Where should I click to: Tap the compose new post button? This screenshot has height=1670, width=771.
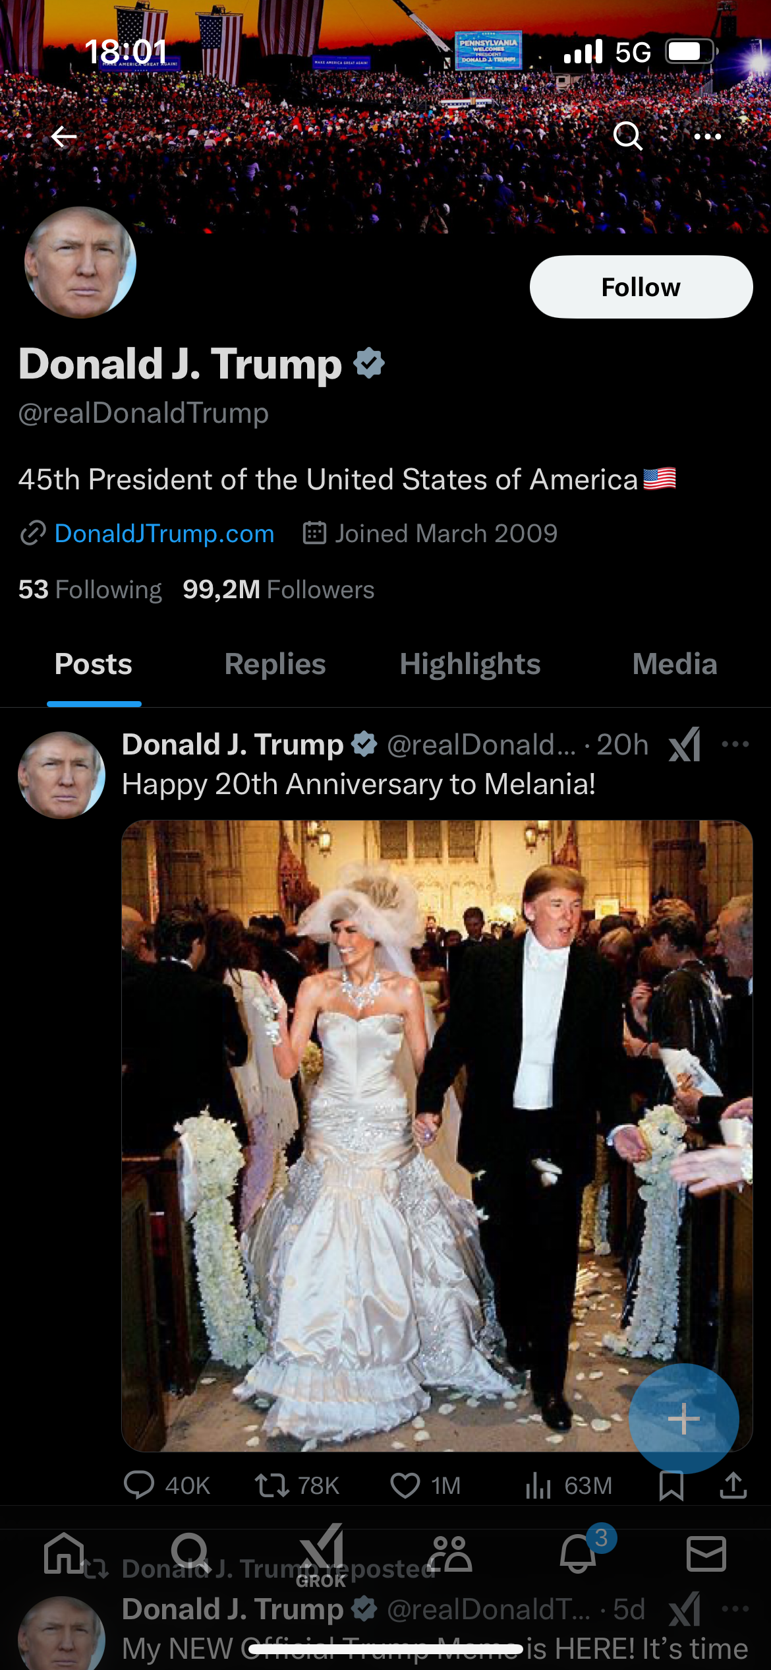(683, 1419)
